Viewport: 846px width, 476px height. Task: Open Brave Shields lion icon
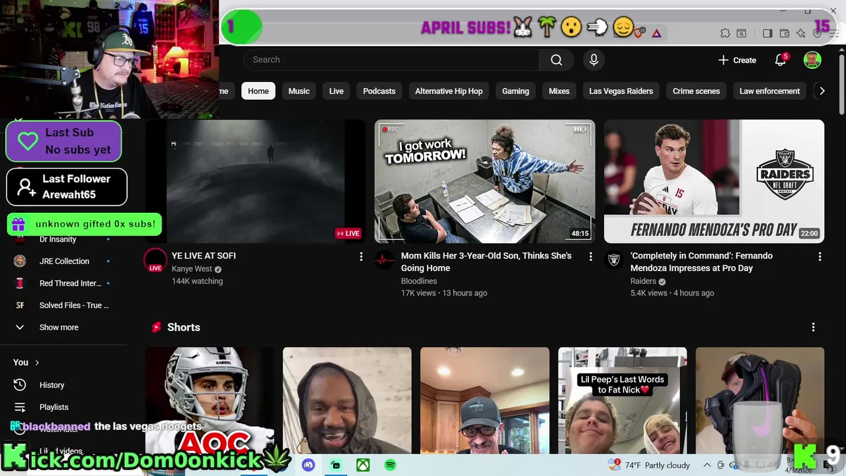[x=638, y=33]
